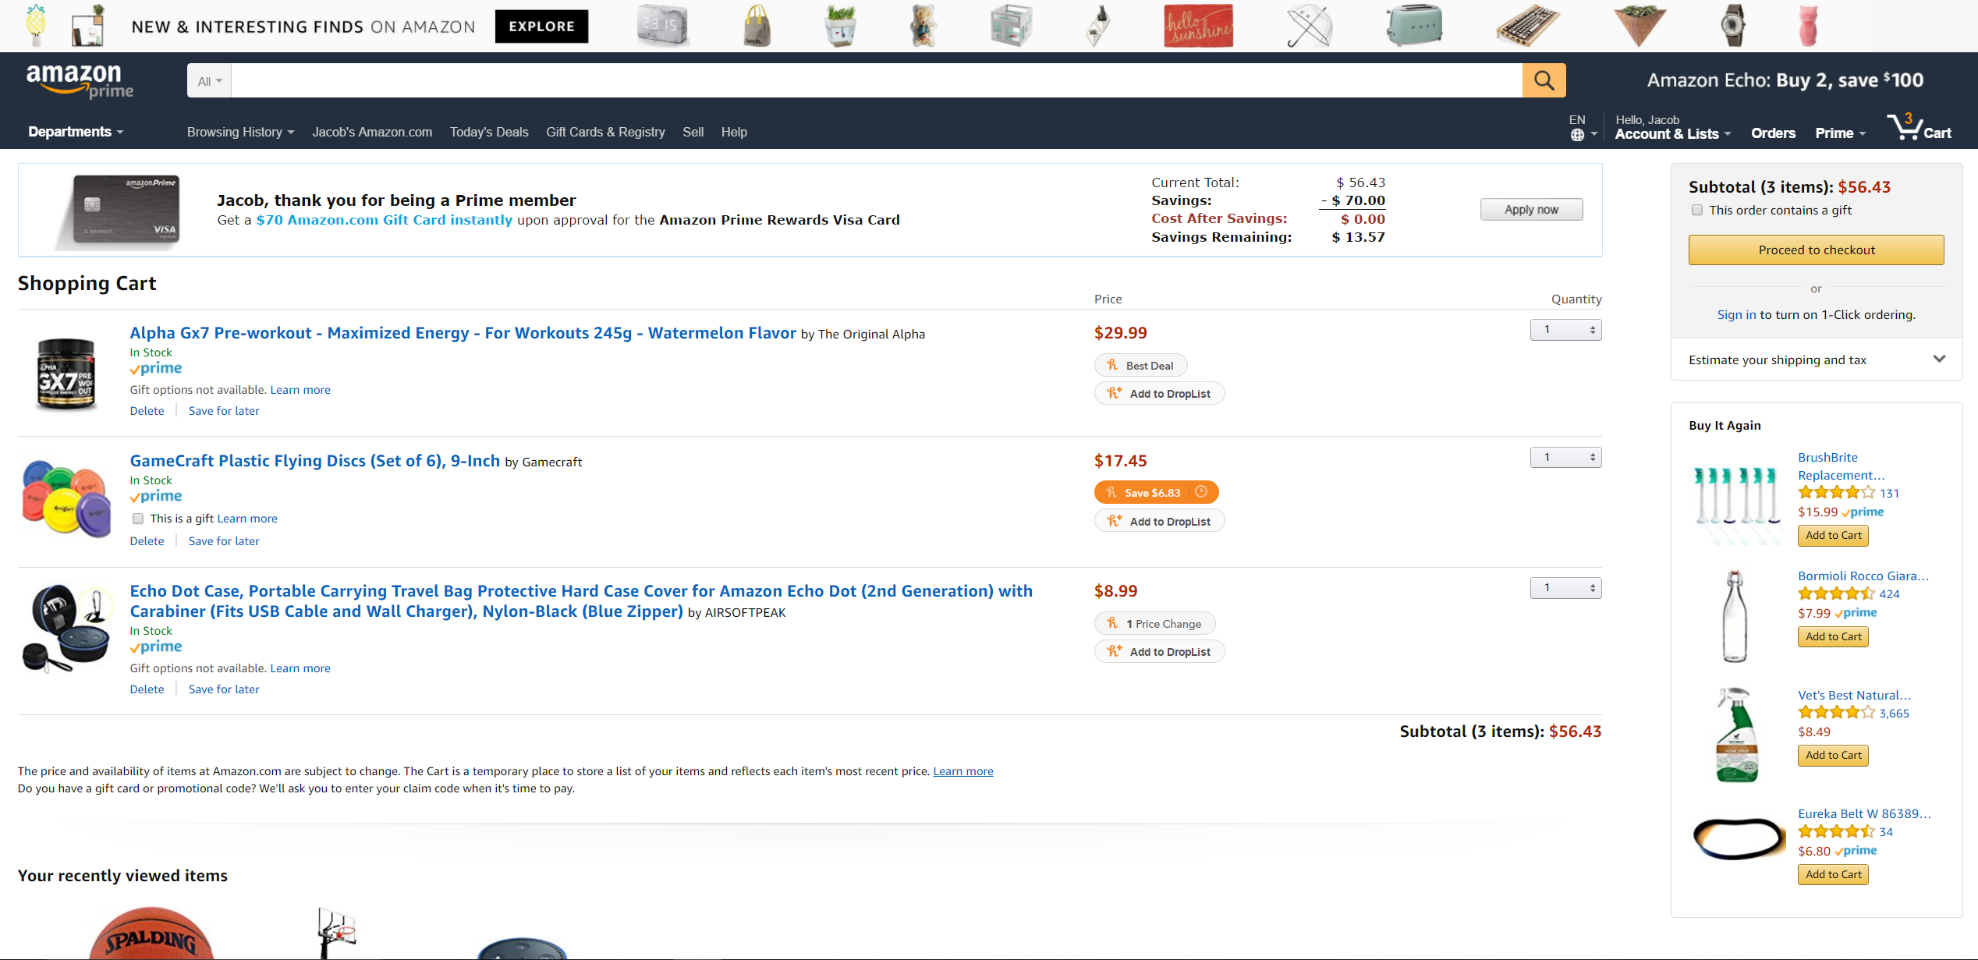Open the Sell page
This screenshot has width=1978, height=960.
click(x=693, y=132)
